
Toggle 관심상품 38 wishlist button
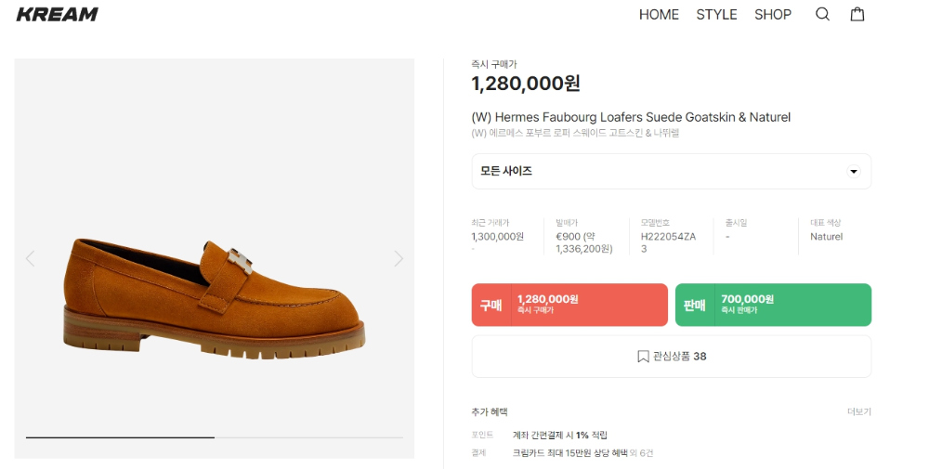tap(672, 357)
